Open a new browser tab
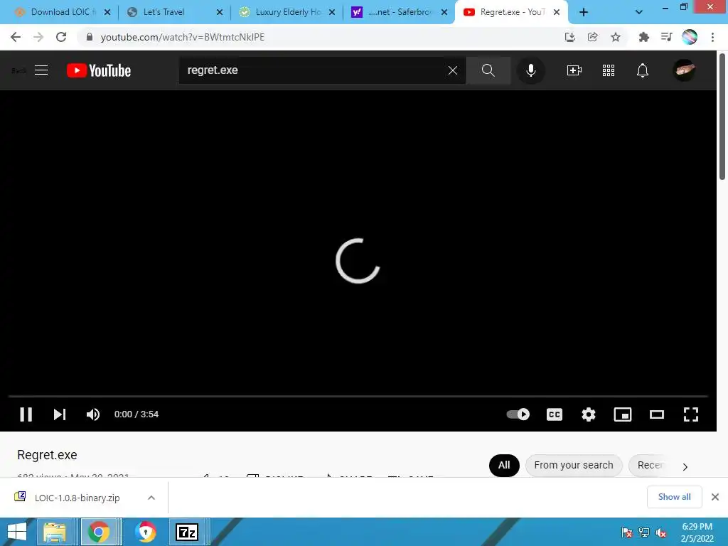Image resolution: width=728 pixels, height=546 pixels. [584, 13]
